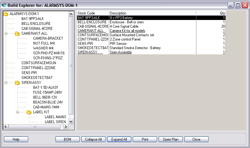This screenshot has height=148, width=250.
Task: Open 'Siren Assembly' description link
Action: coord(121,52)
